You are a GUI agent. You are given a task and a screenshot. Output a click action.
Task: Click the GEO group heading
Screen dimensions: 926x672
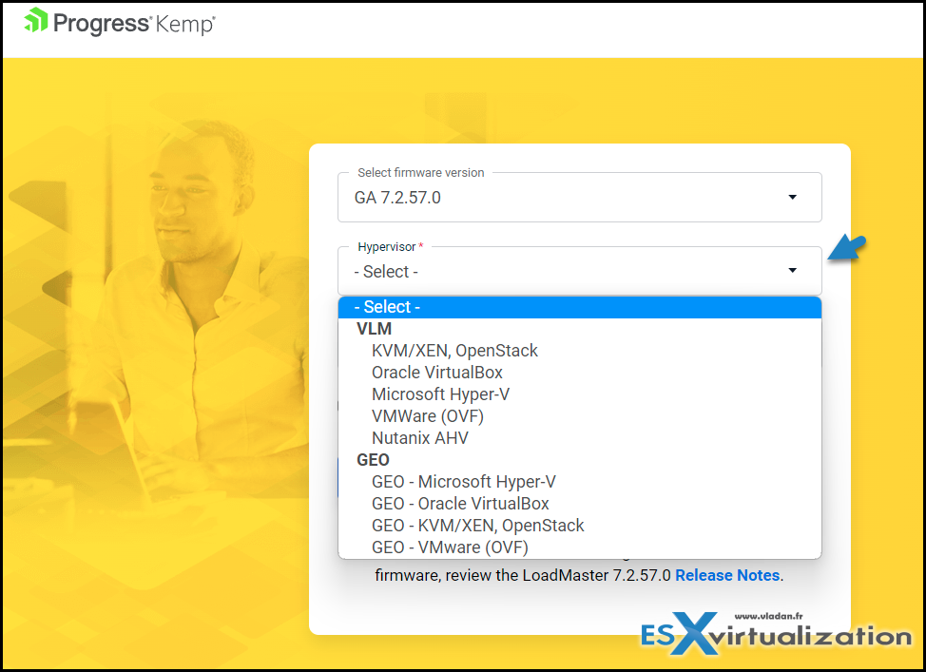click(x=373, y=460)
